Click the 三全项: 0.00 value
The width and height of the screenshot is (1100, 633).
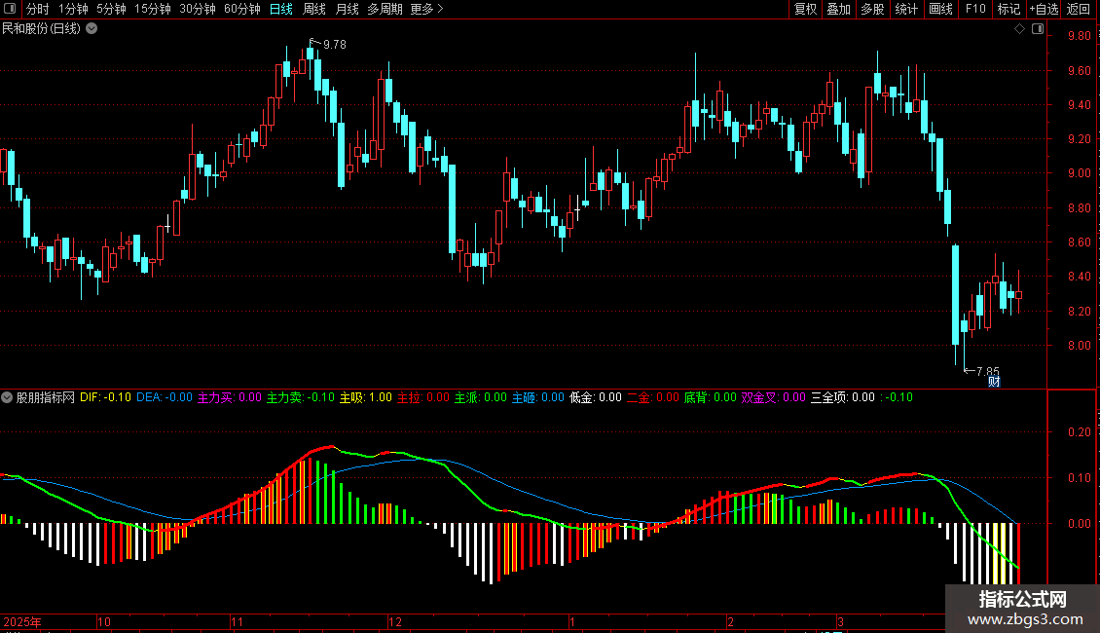pyautogui.click(x=843, y=397)
